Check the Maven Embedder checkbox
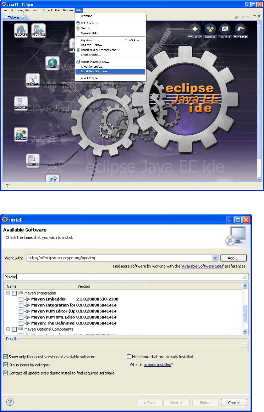The height and width of the screenshot is (412, 264). coord(21,299)
